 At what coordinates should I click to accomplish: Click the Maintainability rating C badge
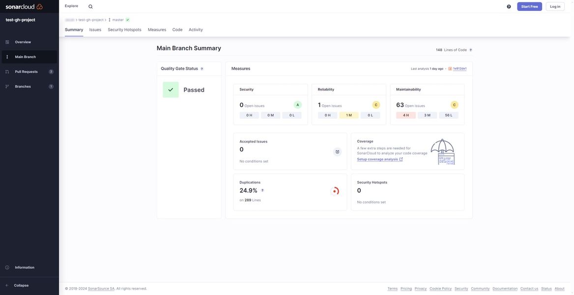point(454,105)
